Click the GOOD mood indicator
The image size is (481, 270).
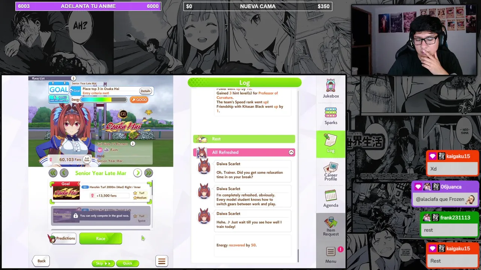(139, 100)
